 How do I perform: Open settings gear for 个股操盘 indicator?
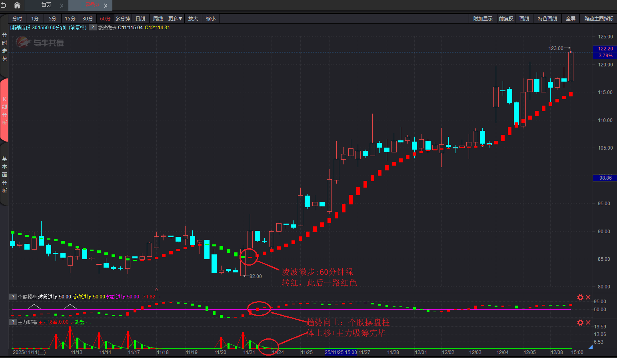pos(580,297)
